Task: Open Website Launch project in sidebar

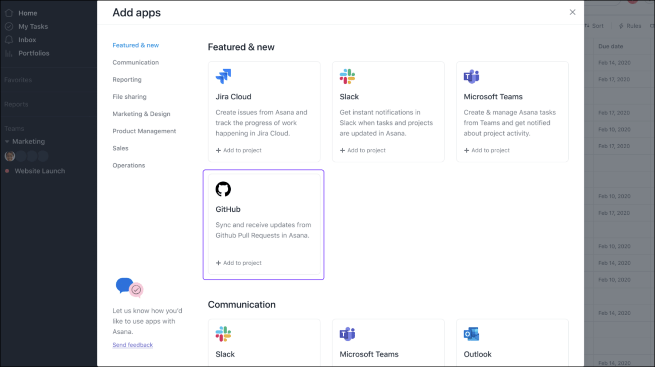Action: pos(39,171)
